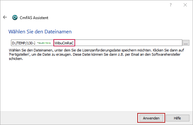Image resolution: width=193 pixels, height=125 pixels.
Task: Click the Anwenden button
Action: (x=151, y=118)
